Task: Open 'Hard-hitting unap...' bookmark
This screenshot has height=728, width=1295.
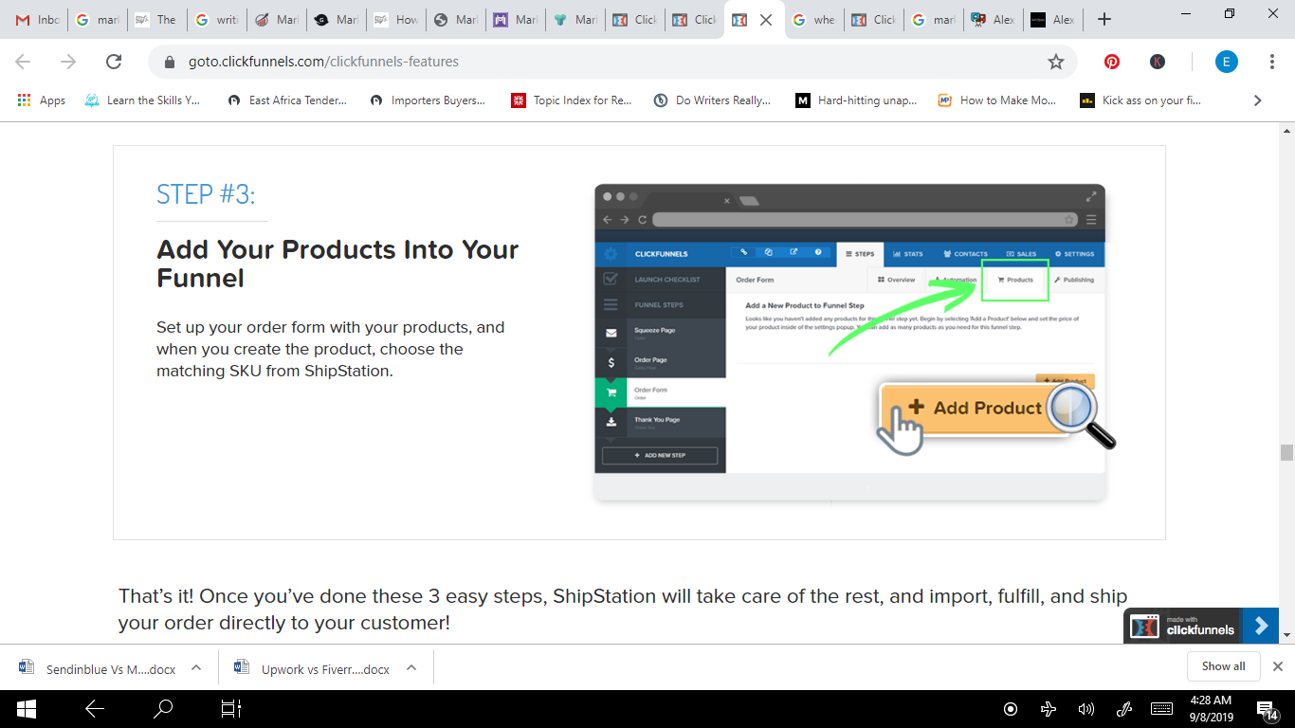Action: [x=856, y=100]
